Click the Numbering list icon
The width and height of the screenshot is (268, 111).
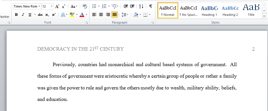click(104, 6)
